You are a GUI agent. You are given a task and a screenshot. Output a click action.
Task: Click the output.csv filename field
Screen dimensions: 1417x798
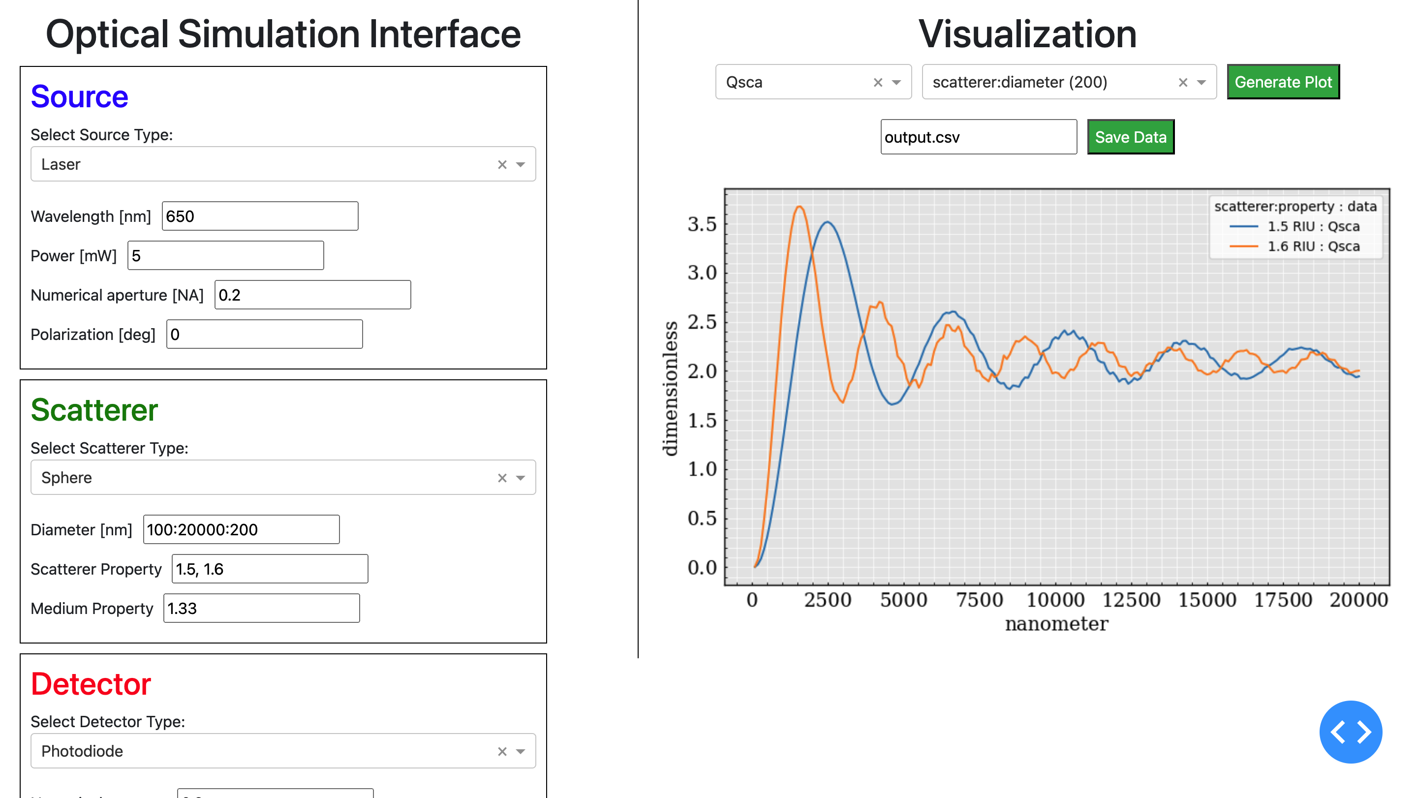point(978,137)
